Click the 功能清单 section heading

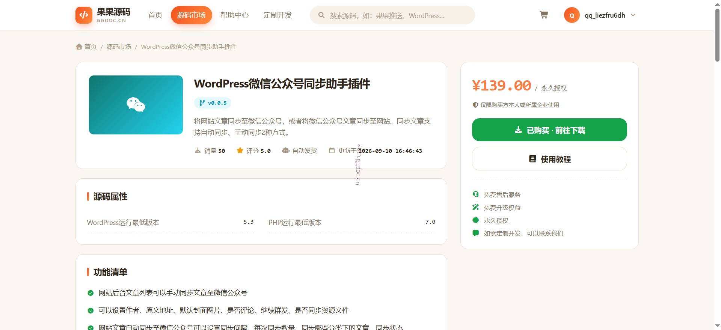click(x=110, y=272)
